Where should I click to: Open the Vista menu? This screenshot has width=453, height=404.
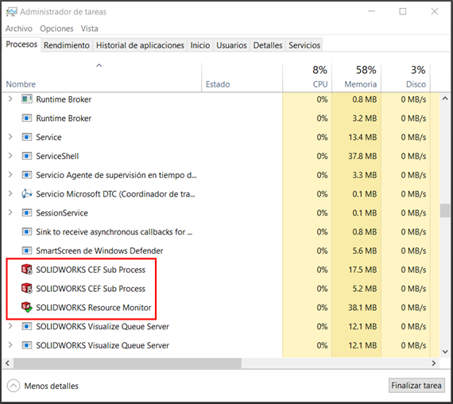tap(89, 29)
